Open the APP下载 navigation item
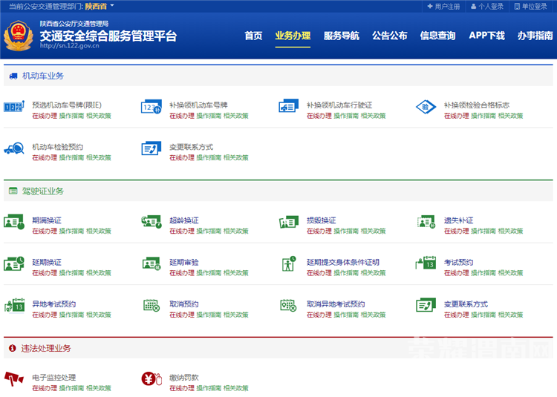The width and height of the screenshot is (557, 397). [486, 36]
